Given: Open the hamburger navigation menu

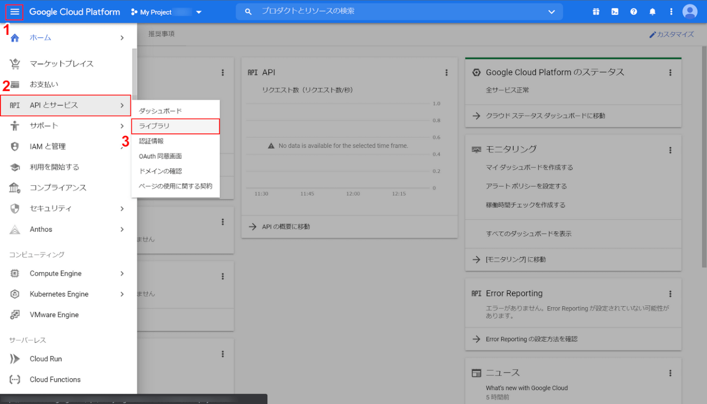Looking at the screenshot, I should [x=15, y=12].
